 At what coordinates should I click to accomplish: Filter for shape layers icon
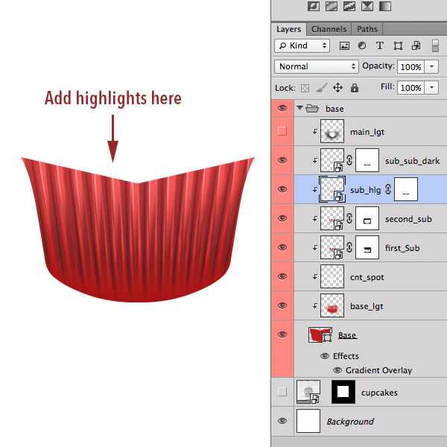398,46
